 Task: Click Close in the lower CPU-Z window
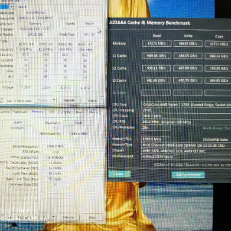92,217
